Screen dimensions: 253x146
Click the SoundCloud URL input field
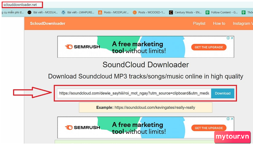point(134,93)
